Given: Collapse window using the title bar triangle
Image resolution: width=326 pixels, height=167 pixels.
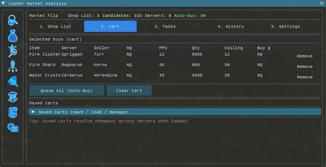Looking at the screenshot, I should (3, 3).
